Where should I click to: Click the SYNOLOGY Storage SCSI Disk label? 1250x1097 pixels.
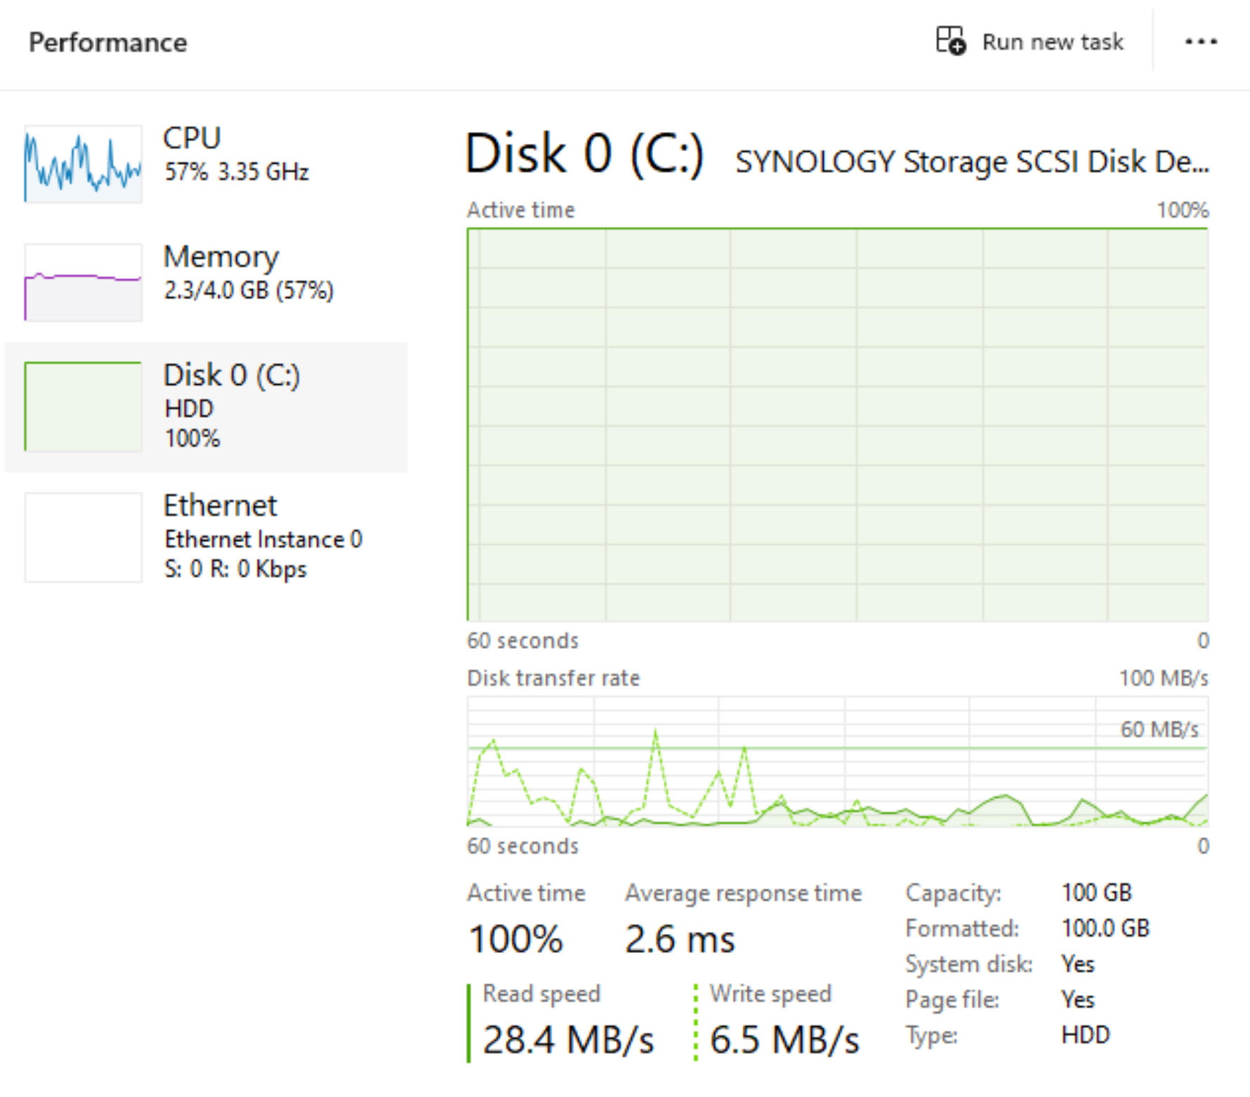(x=972, y=162)
